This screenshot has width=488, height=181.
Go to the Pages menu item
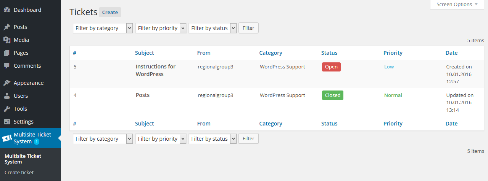[21, 53]
